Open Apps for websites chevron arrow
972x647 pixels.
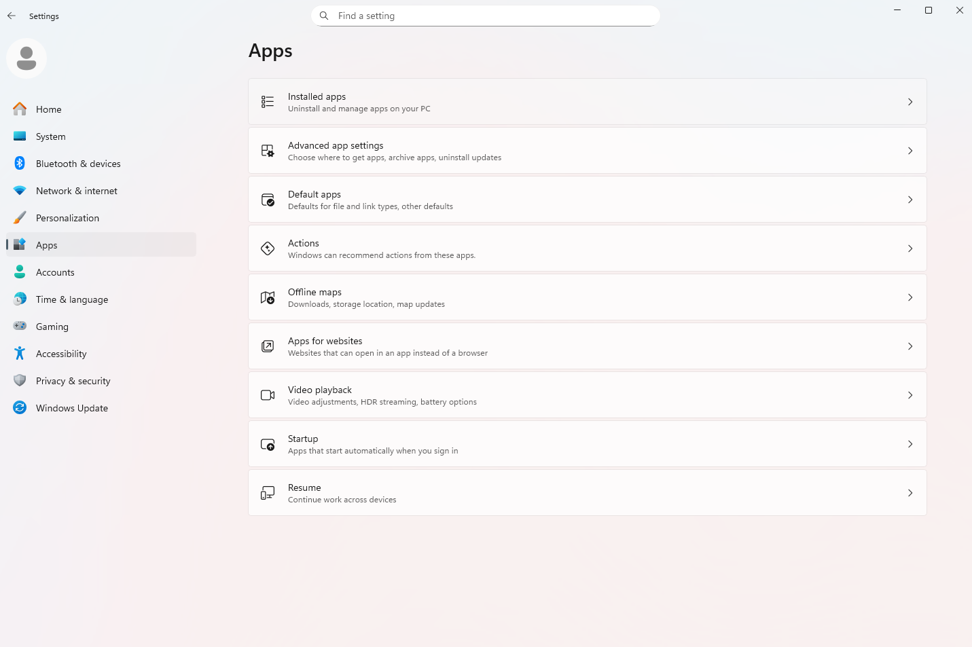(910, 346)
